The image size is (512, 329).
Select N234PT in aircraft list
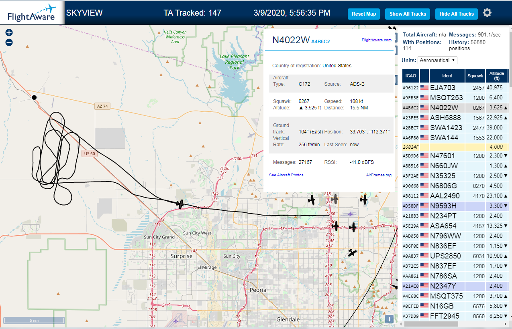455,216
